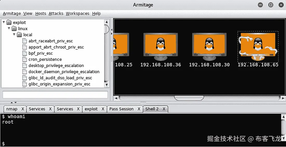Close the exploit tab with X
Image resolution: width=286 pixels, height=147 pixels.
[103, 109]
